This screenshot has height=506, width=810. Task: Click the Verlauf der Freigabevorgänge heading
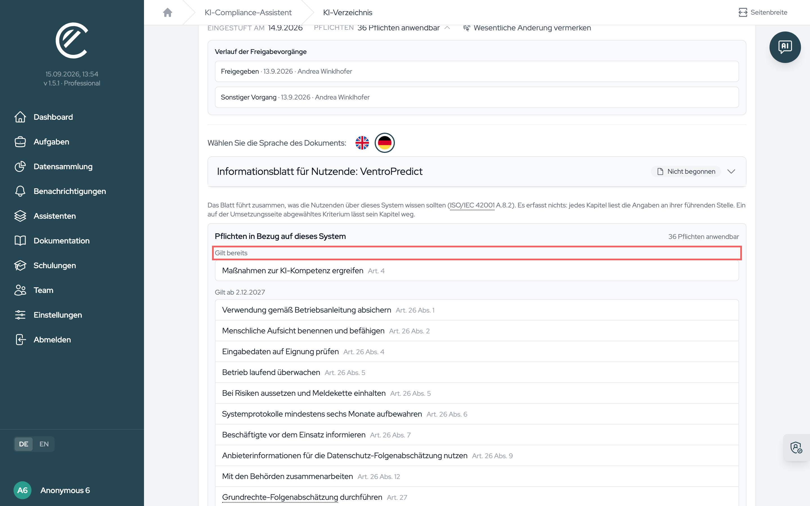(260, 51)
